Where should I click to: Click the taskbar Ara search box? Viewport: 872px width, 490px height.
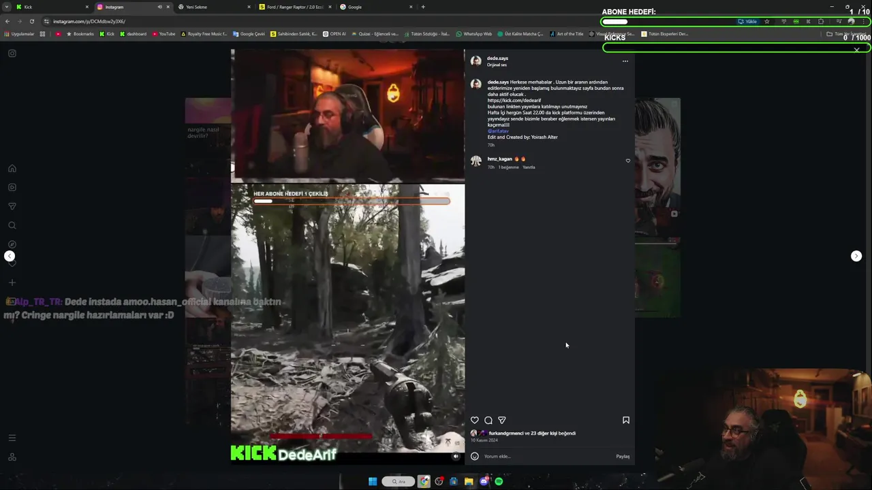(x=399, y=481)
